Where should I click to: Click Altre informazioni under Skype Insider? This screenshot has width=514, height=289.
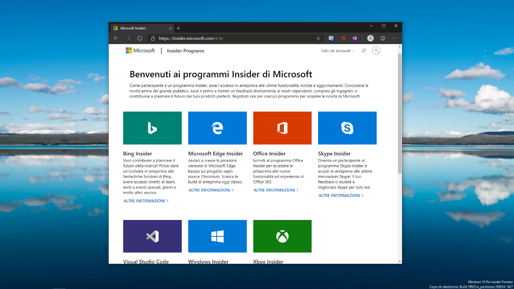pyautogui.click(x=341, y=195)
